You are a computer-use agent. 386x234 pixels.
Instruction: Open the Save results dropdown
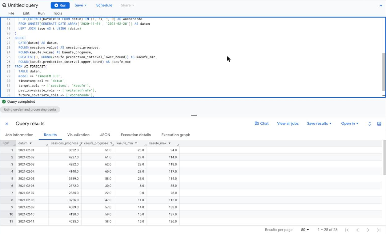319,123
